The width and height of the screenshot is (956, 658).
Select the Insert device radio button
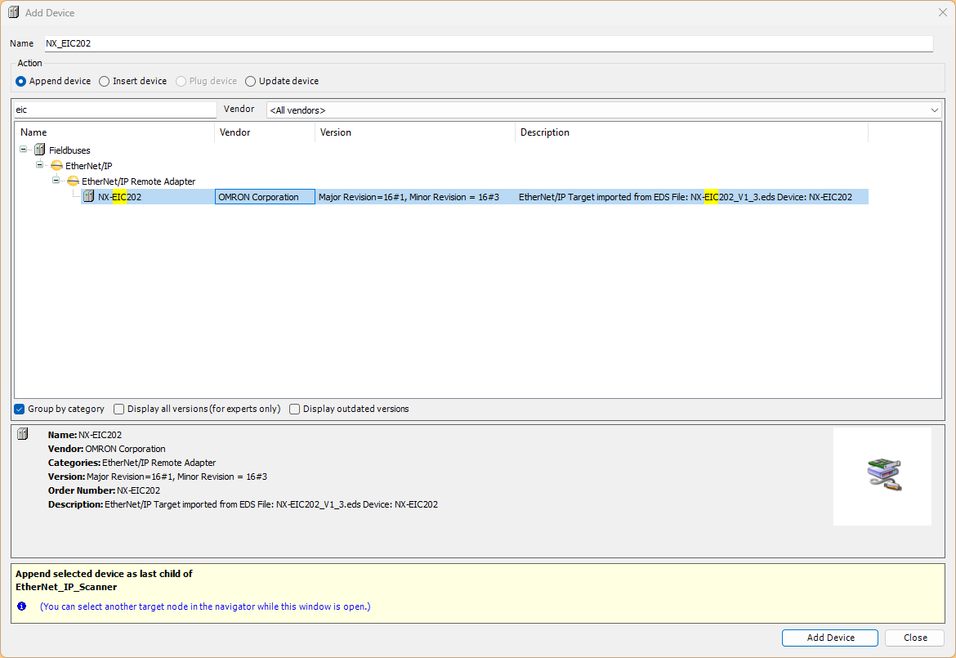pos(104,82)
